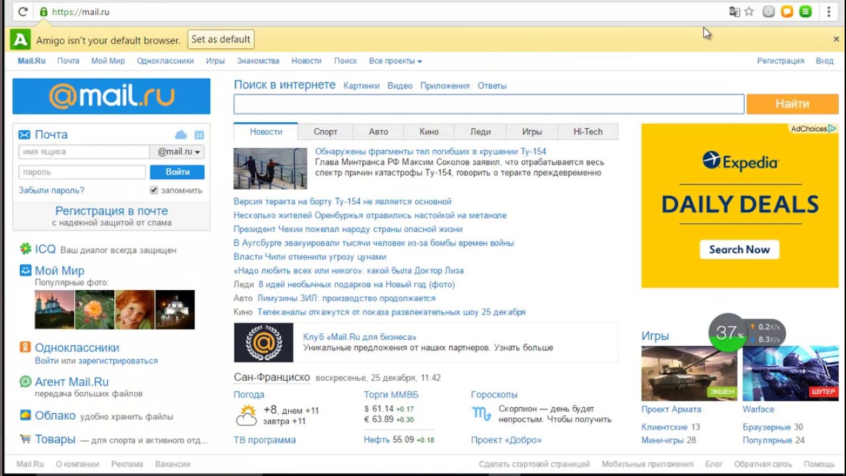
Task: Switch to the Спорт tab
Action: tap(325, 132)
